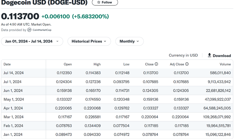The height and width of the screenshot is (139, 234).
Task: Click the current price 0.113700 headline
Action: pos(20,16)
